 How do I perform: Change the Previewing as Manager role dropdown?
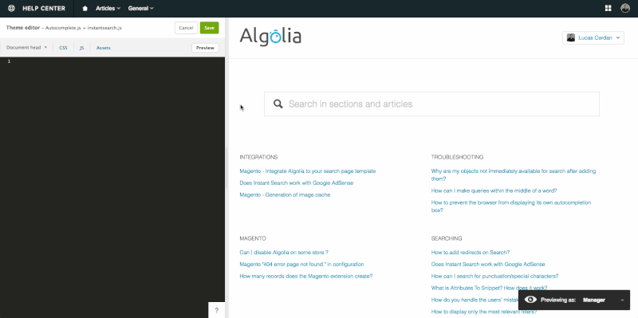604,300
